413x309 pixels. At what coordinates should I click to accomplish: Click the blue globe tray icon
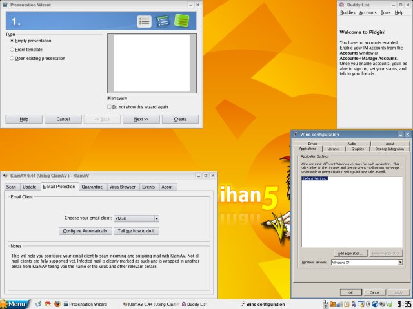(x=375, y=304)
